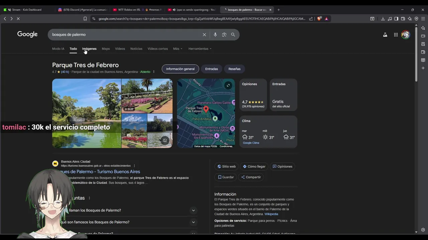Click the Cómo llegar button

(x=254, y=166)
